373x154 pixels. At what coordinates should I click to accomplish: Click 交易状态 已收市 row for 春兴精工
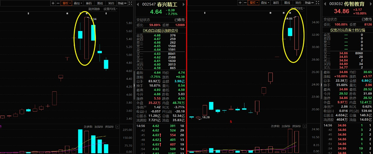161,19
